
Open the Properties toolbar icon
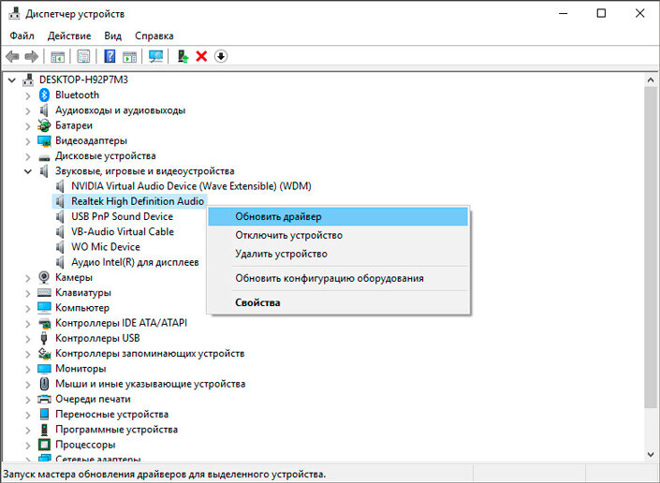coord(83,56)
